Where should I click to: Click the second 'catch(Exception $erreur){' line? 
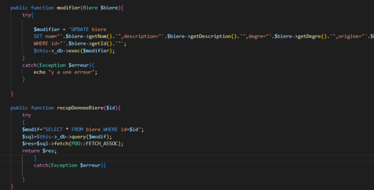[70, 165]
